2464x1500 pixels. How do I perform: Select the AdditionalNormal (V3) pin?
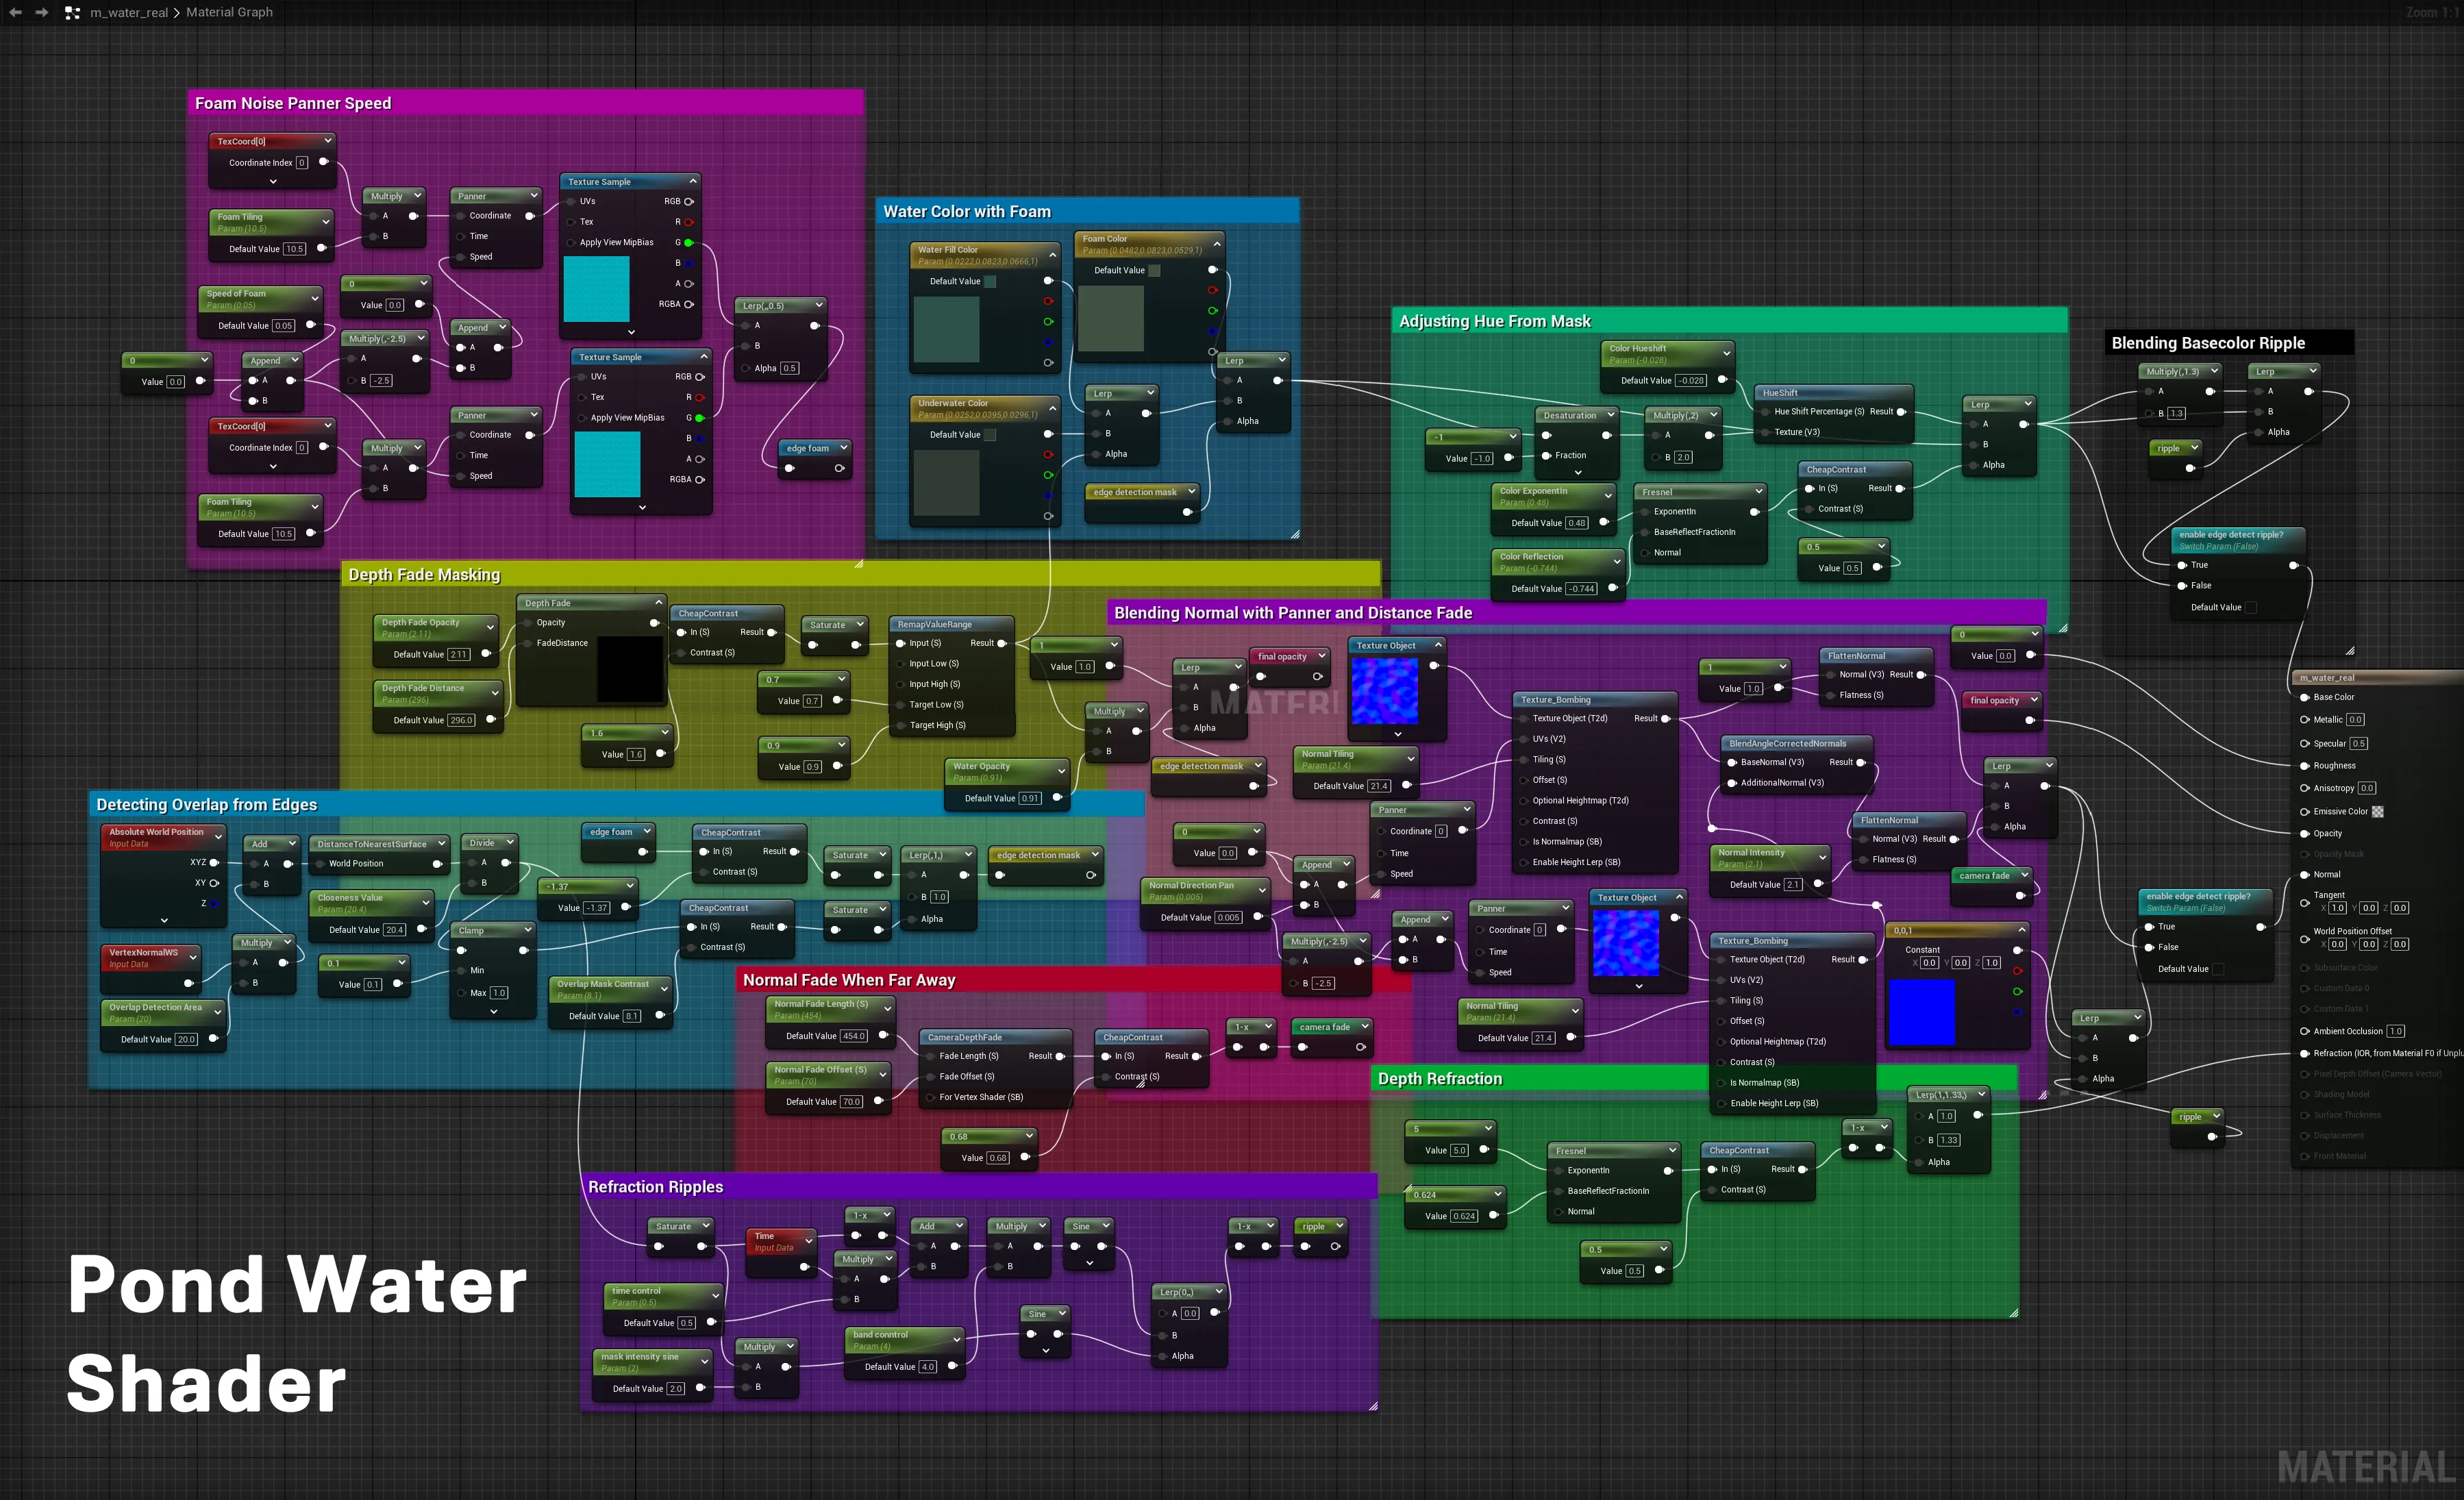(x=1731, y=783)
